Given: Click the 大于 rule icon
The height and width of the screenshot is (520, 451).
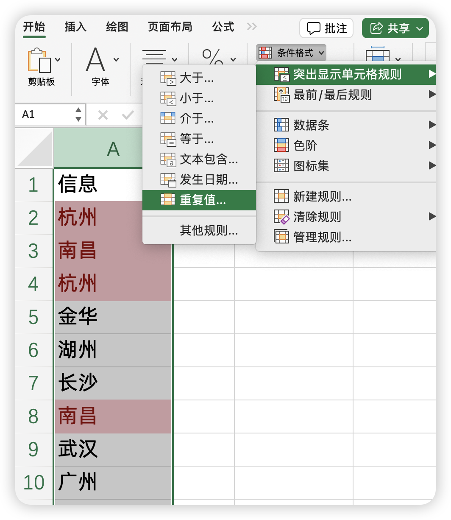Looking at the screenshot, I should (x=168, y=78).
